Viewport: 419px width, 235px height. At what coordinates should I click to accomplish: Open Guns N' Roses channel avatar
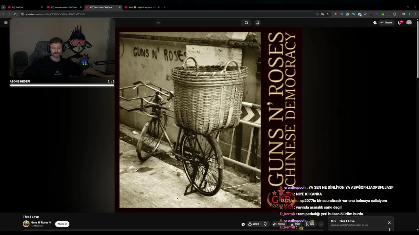pyautogui.click(x=26, y=224)
